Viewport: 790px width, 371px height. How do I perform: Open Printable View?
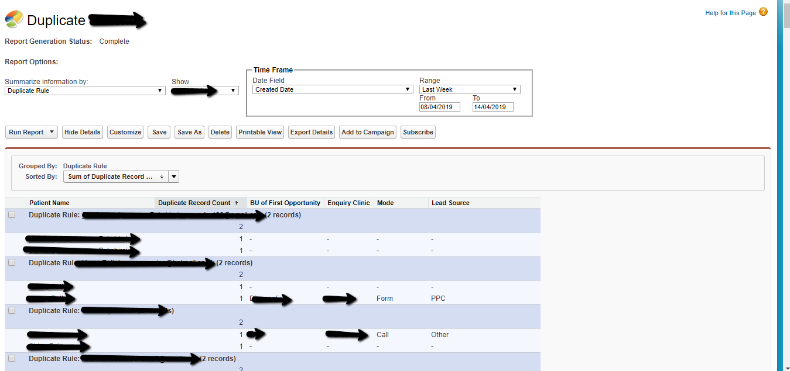[260, 132]
